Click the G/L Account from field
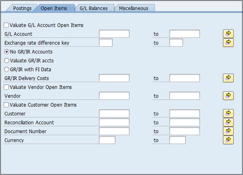The width and height of the screenshot is (243, 175). (114, 34)
